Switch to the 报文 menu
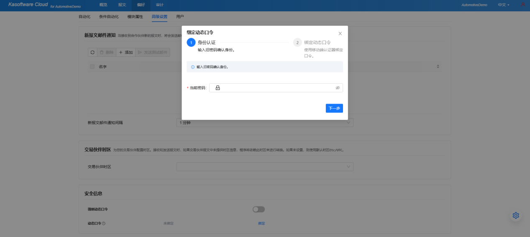 tap(122, 5)
